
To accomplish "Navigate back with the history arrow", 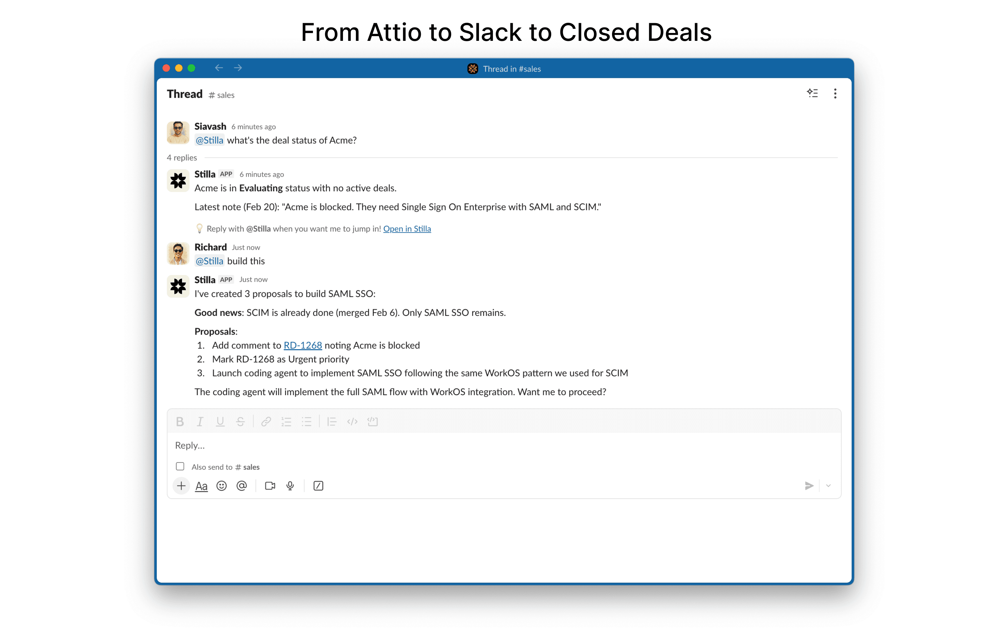I will pos(219,68).
